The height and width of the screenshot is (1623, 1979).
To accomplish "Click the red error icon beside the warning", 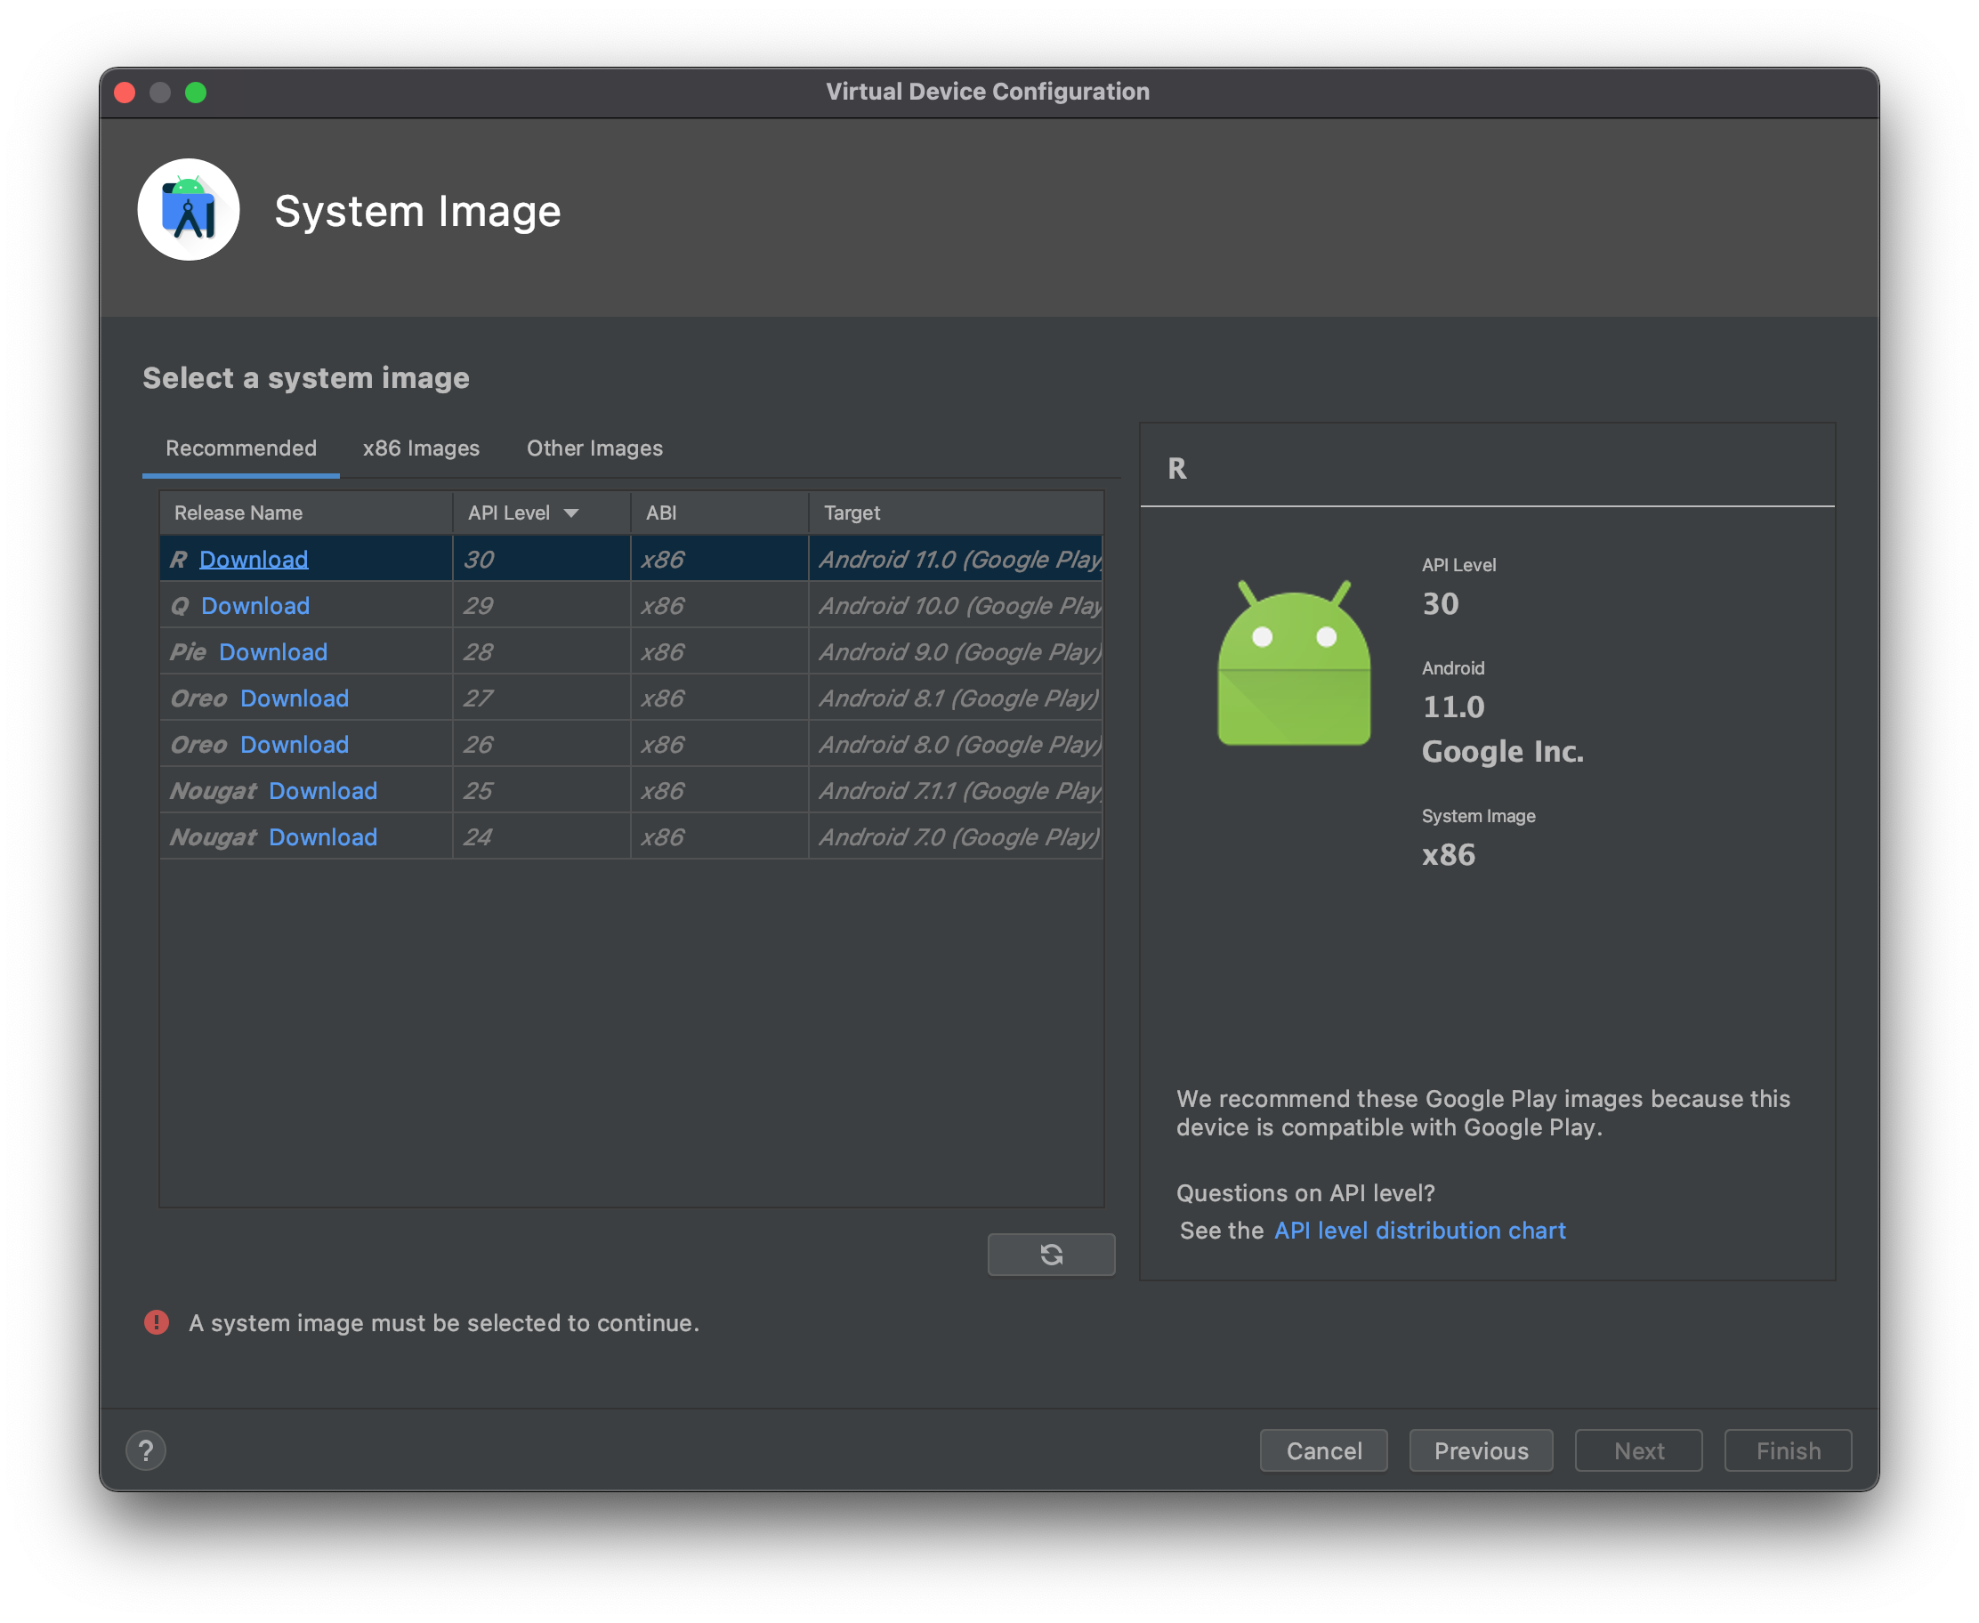I will 156,1322.
